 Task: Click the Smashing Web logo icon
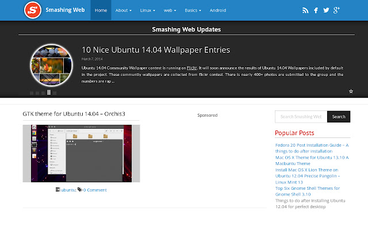pyautogui.click(x=33, y=10)
